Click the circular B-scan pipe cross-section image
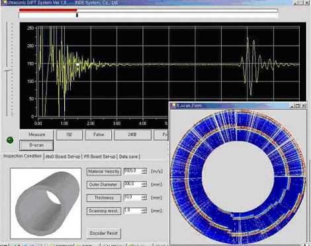 [238, 177]
